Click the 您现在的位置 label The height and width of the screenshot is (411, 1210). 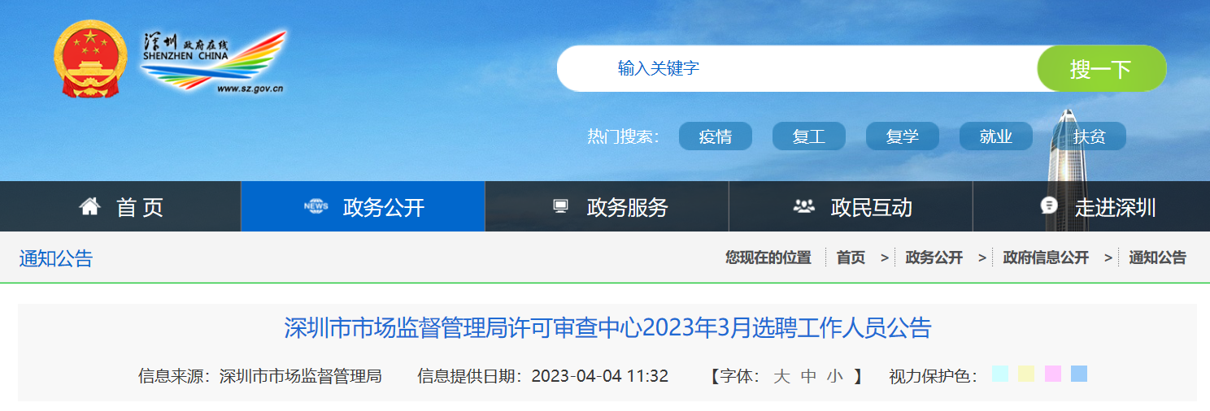768,257
